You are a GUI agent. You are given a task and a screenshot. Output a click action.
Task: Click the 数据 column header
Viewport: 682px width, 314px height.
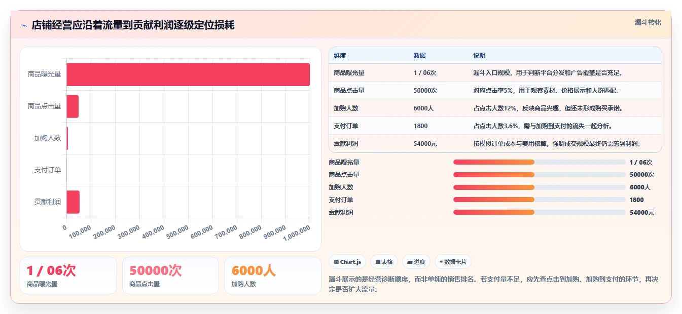(x=439, y=55)
